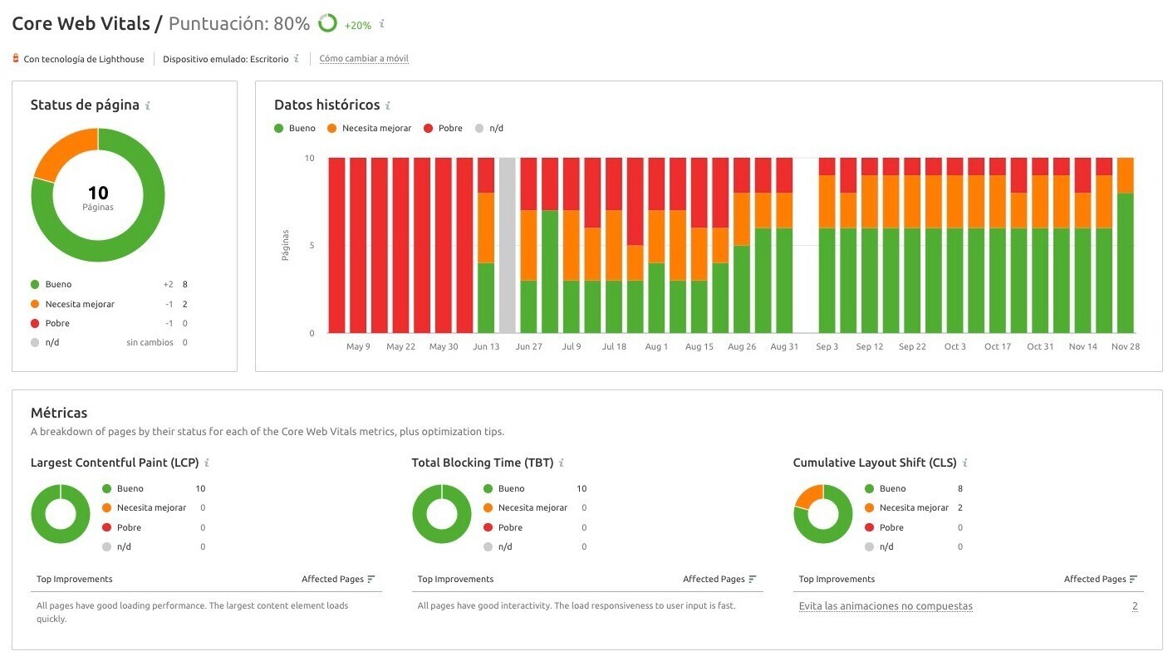
Task: Click the 'Jun 13' date label on the chart axis
Action: point(486,346)
